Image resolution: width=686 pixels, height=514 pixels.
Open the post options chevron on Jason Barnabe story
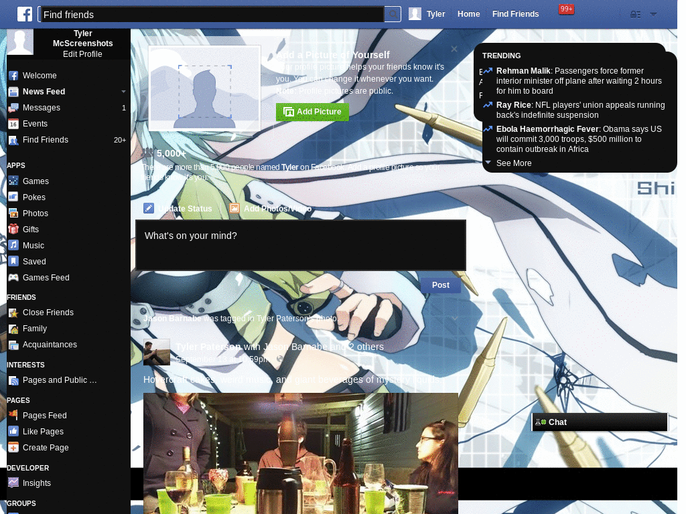455,318
